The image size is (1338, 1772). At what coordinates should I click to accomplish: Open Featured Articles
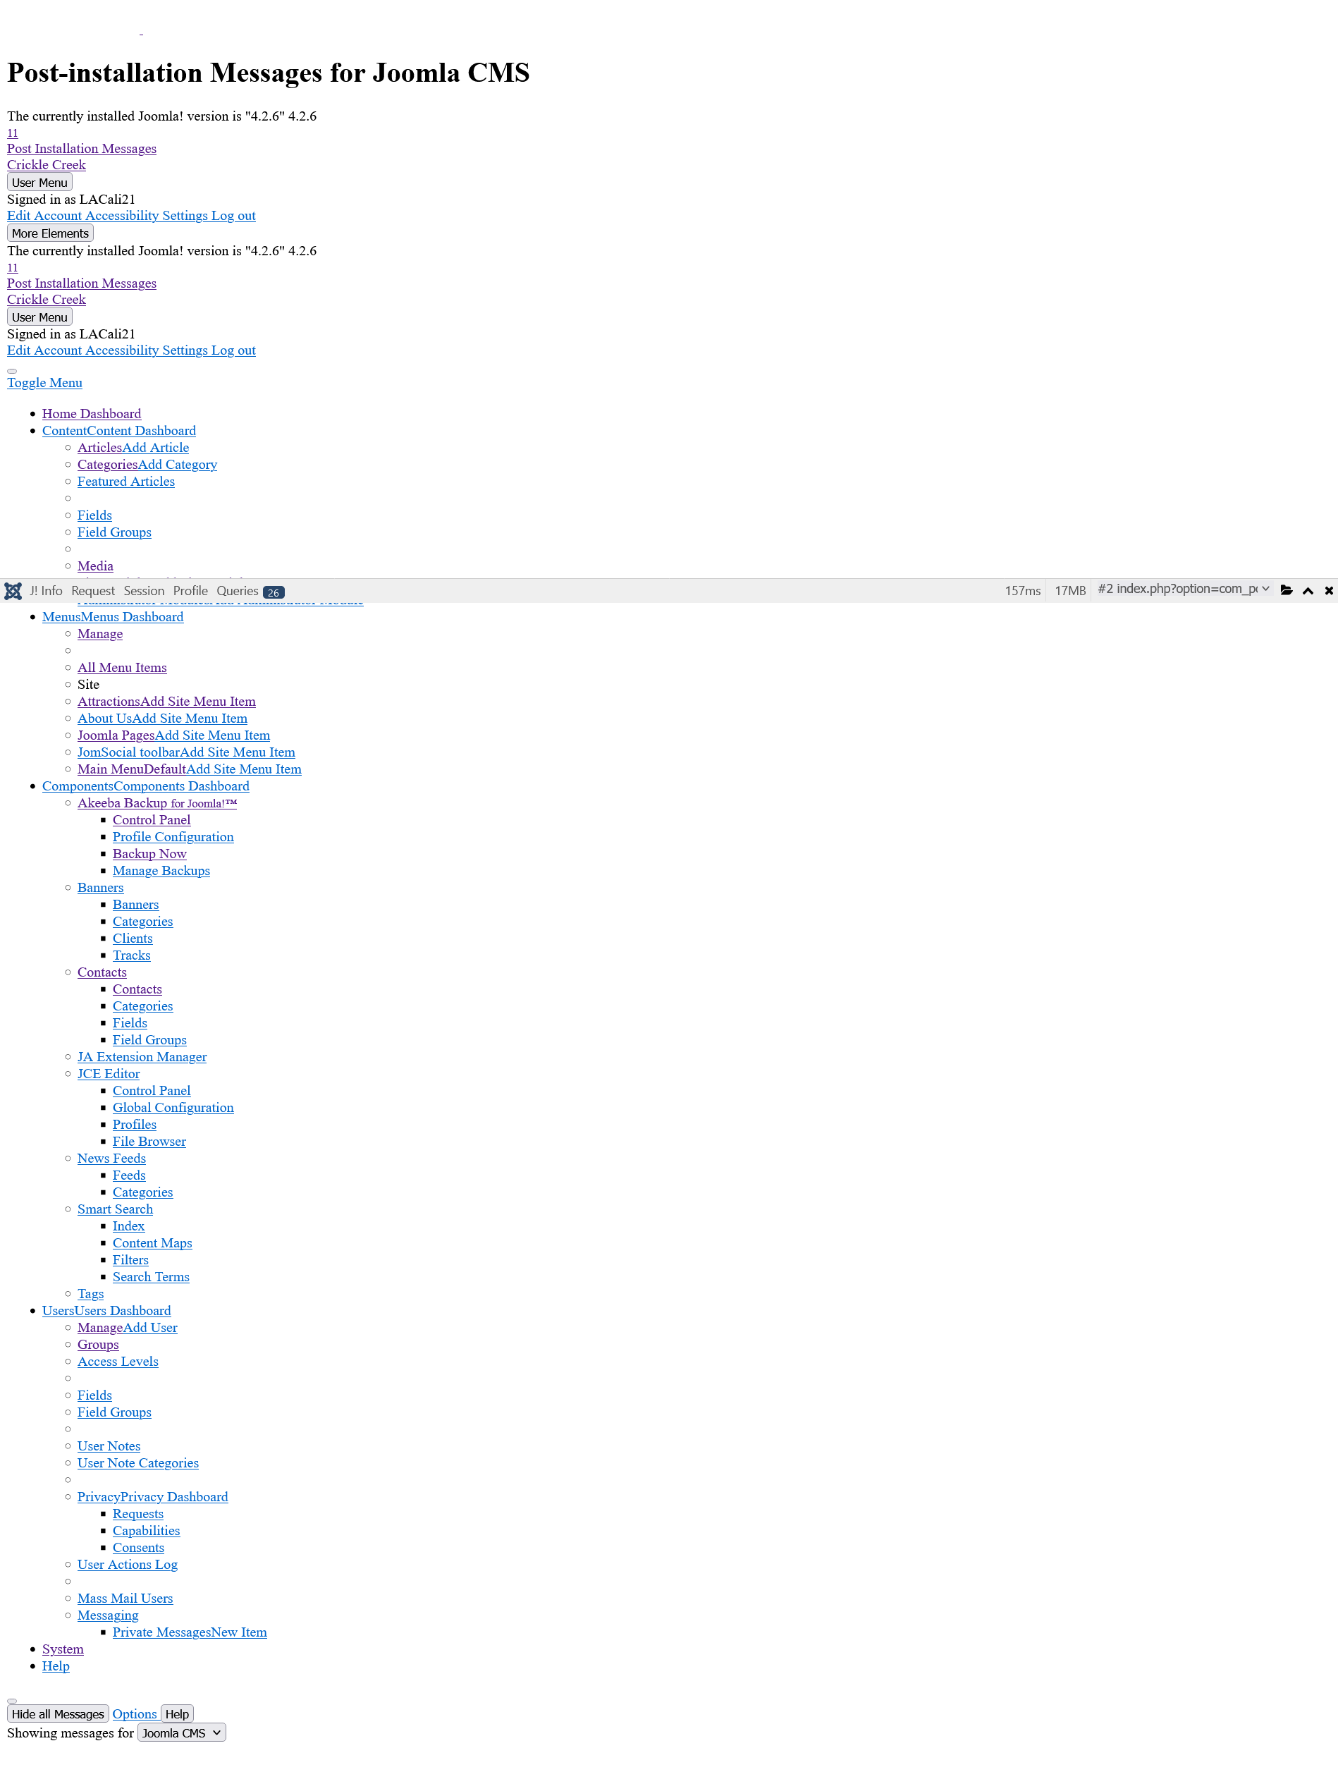click(125, 482)
